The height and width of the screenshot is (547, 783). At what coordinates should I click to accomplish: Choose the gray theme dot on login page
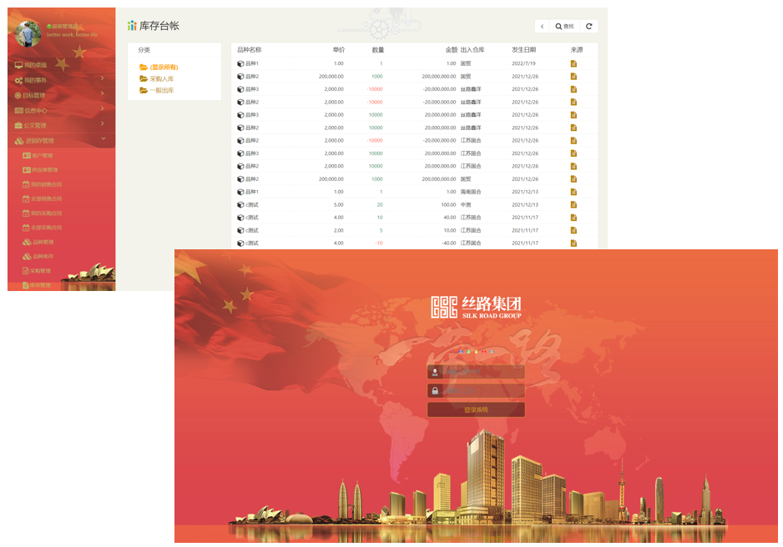[492, 352]
